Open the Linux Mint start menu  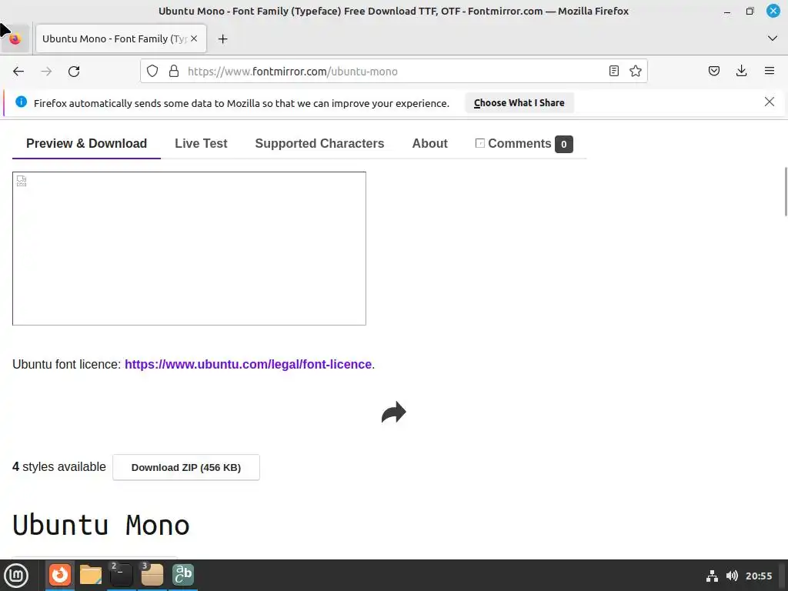[x=16, y=576]
